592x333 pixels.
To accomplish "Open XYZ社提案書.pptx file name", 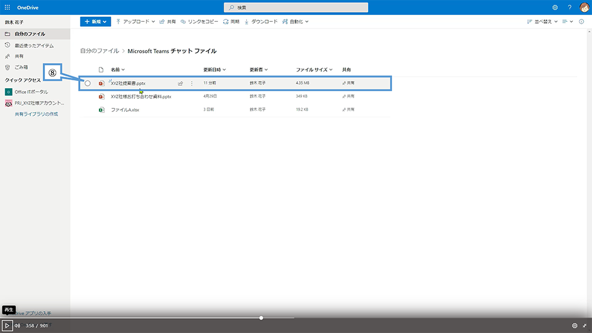I will (x=128, y=83).
